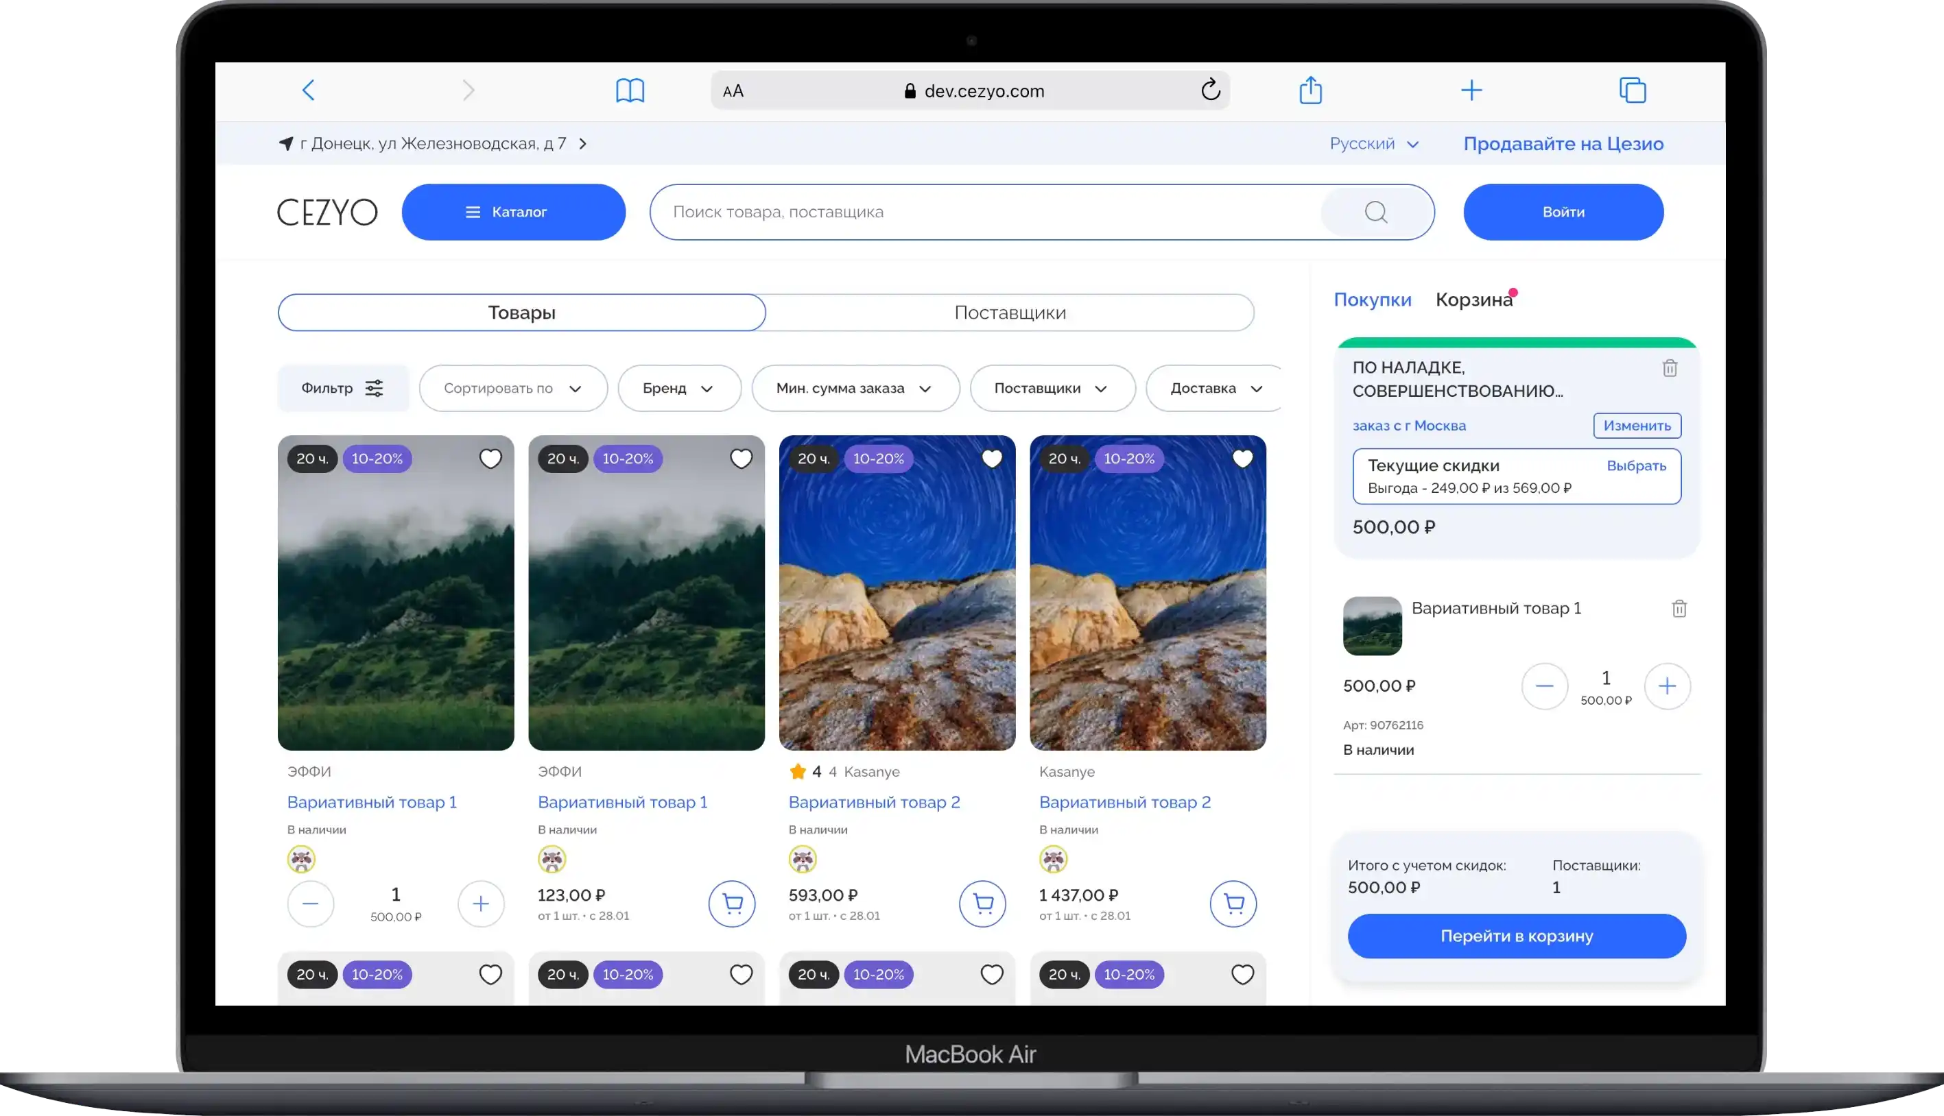
Task: Click the search magnifier icon
Action: pyautogui.click(x=1376, y=213)
